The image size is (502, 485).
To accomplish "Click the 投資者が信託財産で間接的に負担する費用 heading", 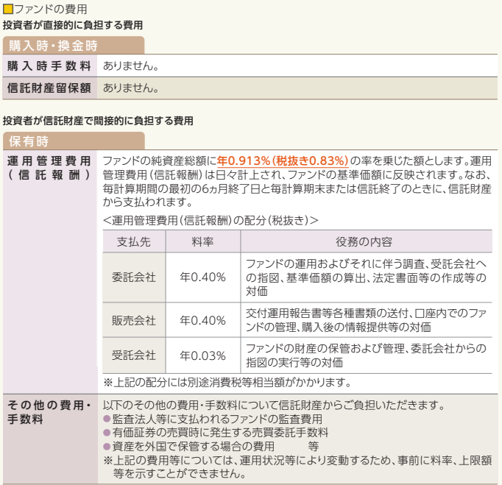I will tap(98, 120).
